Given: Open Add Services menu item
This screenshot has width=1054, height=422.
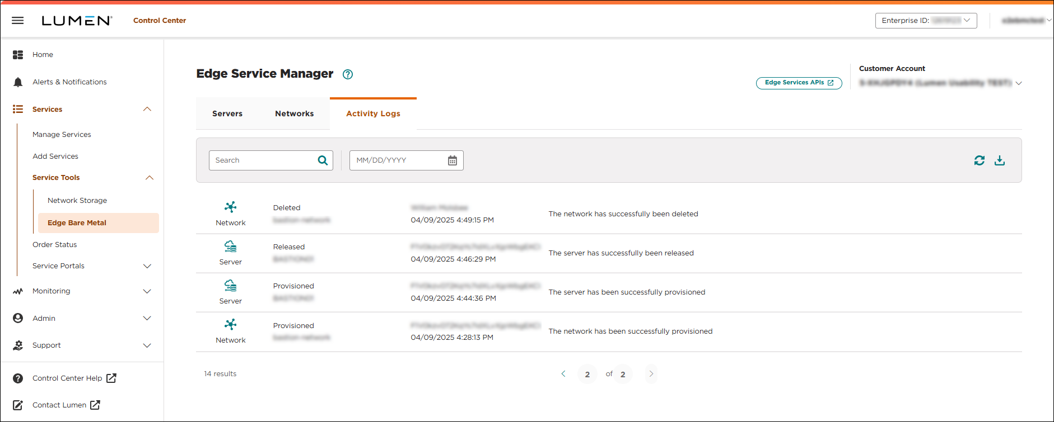Looking at the screenshot, I should point(55,157).
